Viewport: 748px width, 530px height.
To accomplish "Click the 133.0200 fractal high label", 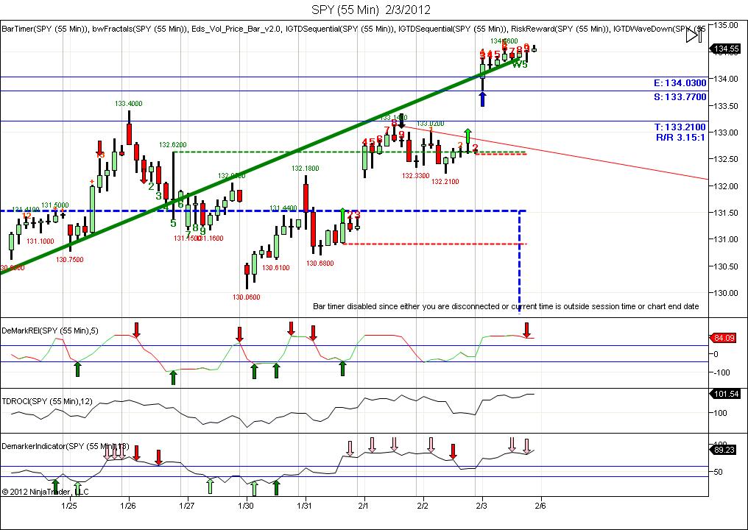I will 431,124.
